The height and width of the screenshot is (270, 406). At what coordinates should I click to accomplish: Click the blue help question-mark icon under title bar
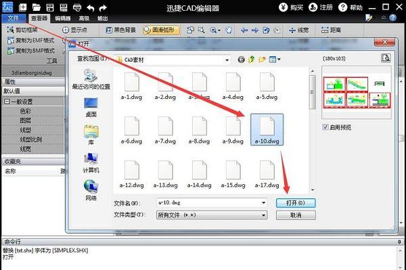[x=393, y=18]
